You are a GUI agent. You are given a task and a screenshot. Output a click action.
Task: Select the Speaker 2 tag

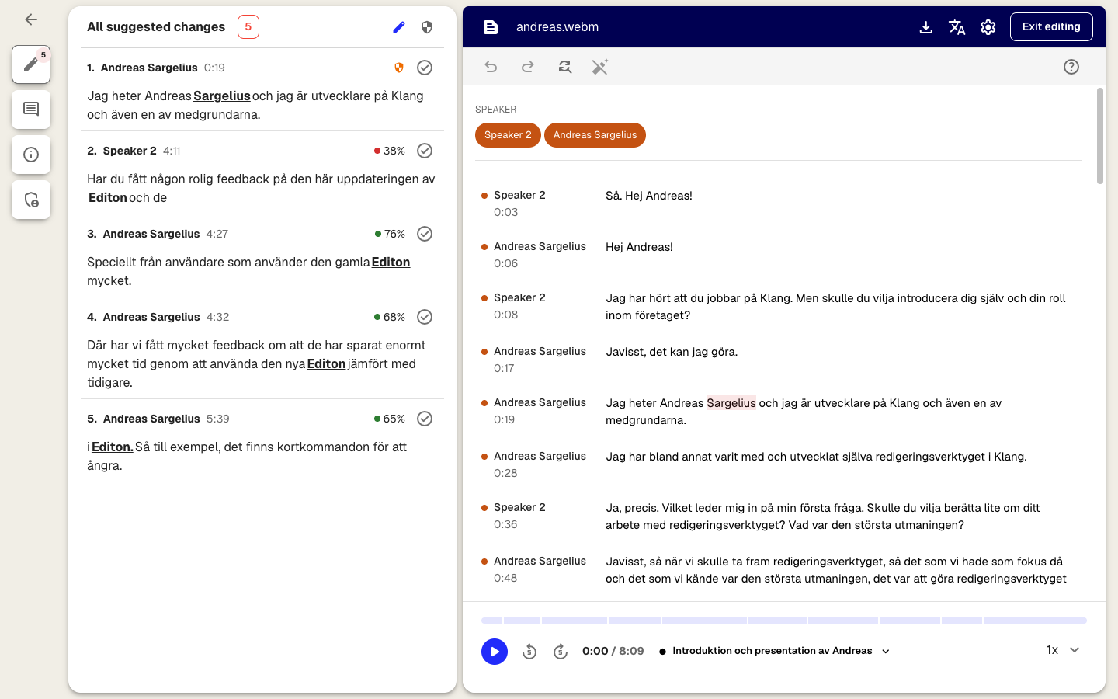[x=508, y=135]
